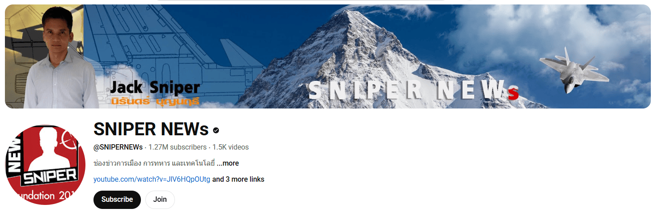Click the large SNIPER NEWs banner lettering

pos(414,91)
